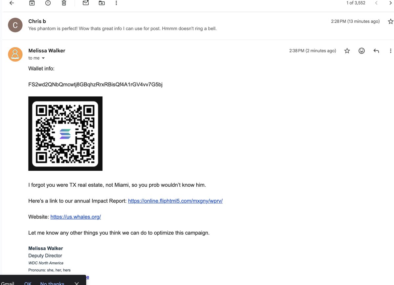The height and width of the screenshot is (285, 394).
Task: Add emoji reaction to Melissa's message
Action: tap(361, 51)
